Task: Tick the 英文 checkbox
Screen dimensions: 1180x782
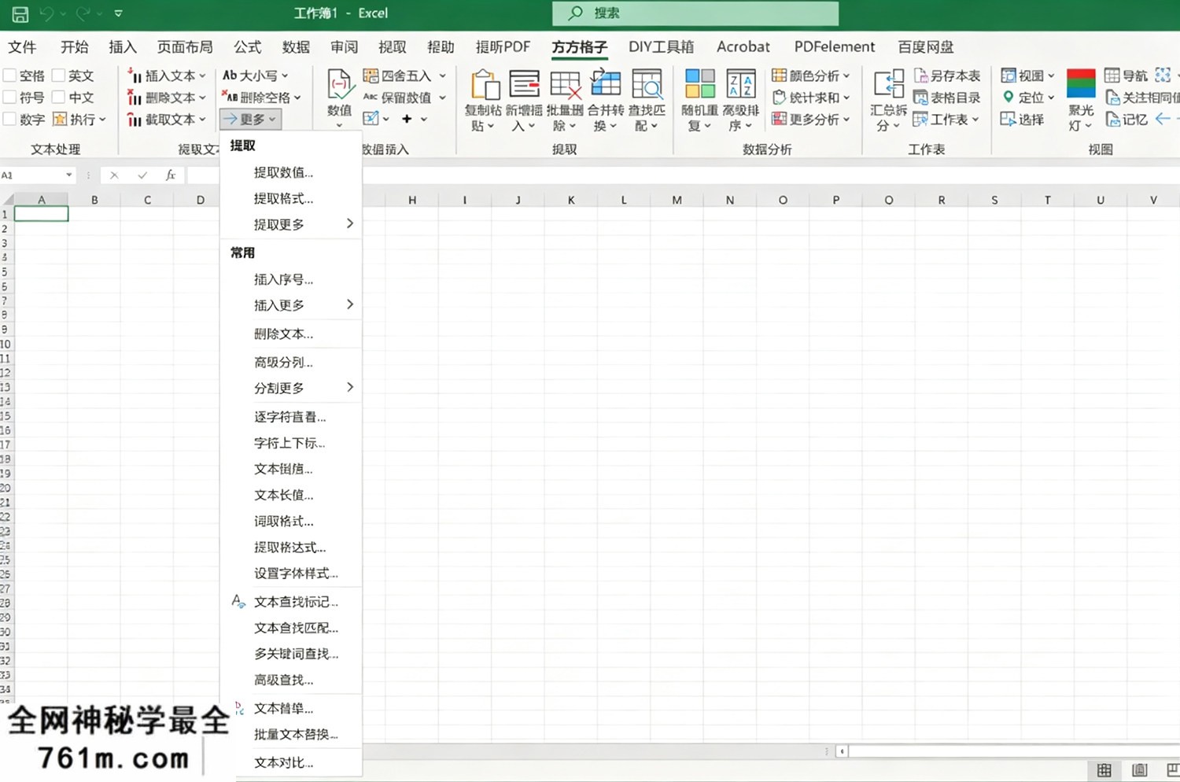Action: (59, 76)
